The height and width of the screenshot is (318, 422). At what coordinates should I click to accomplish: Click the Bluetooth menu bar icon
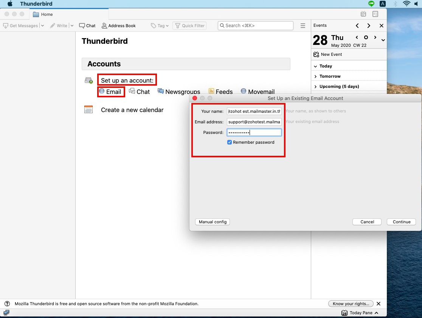click(x=395, y=3)
